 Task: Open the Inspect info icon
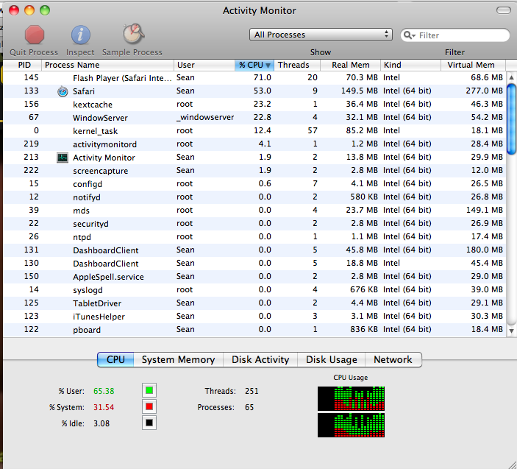[80, 35]
